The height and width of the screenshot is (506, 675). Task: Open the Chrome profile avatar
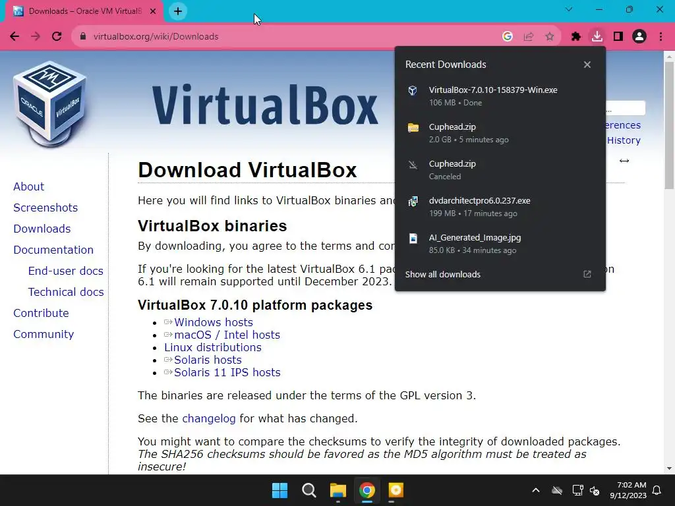pyautogui.click(x=639, y=37)
